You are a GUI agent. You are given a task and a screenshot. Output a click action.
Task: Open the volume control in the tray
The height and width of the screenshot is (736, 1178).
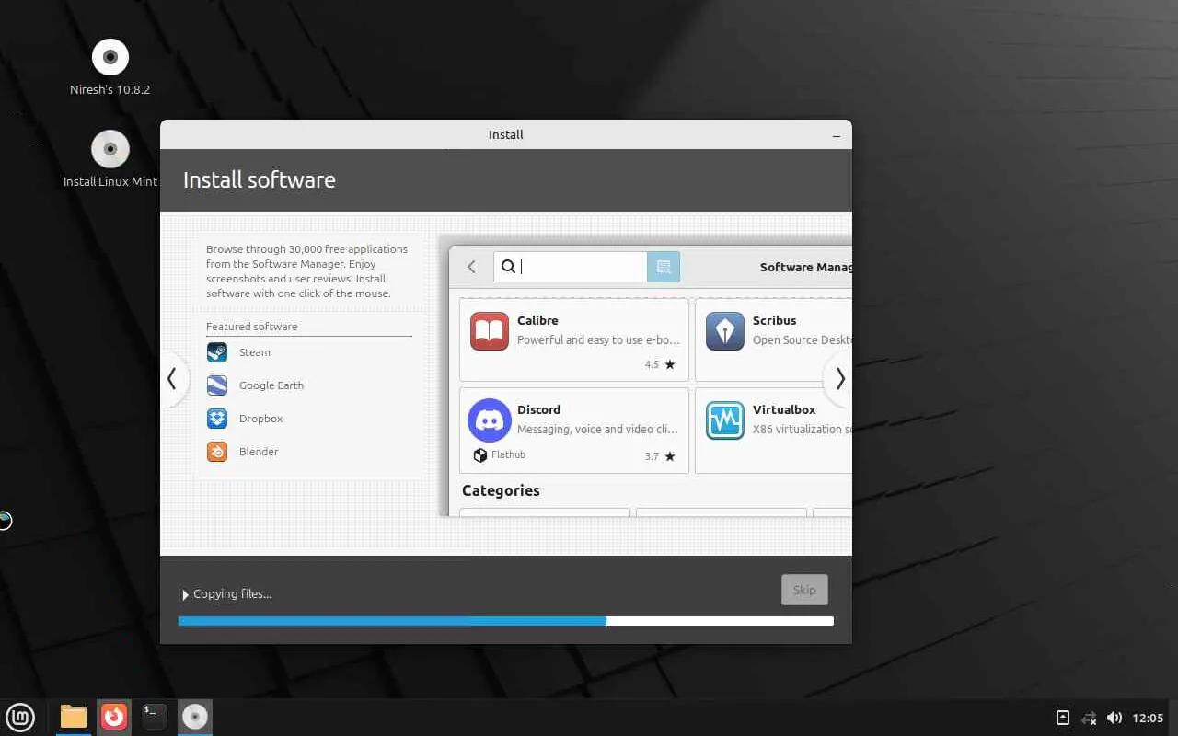(1114, 718)
